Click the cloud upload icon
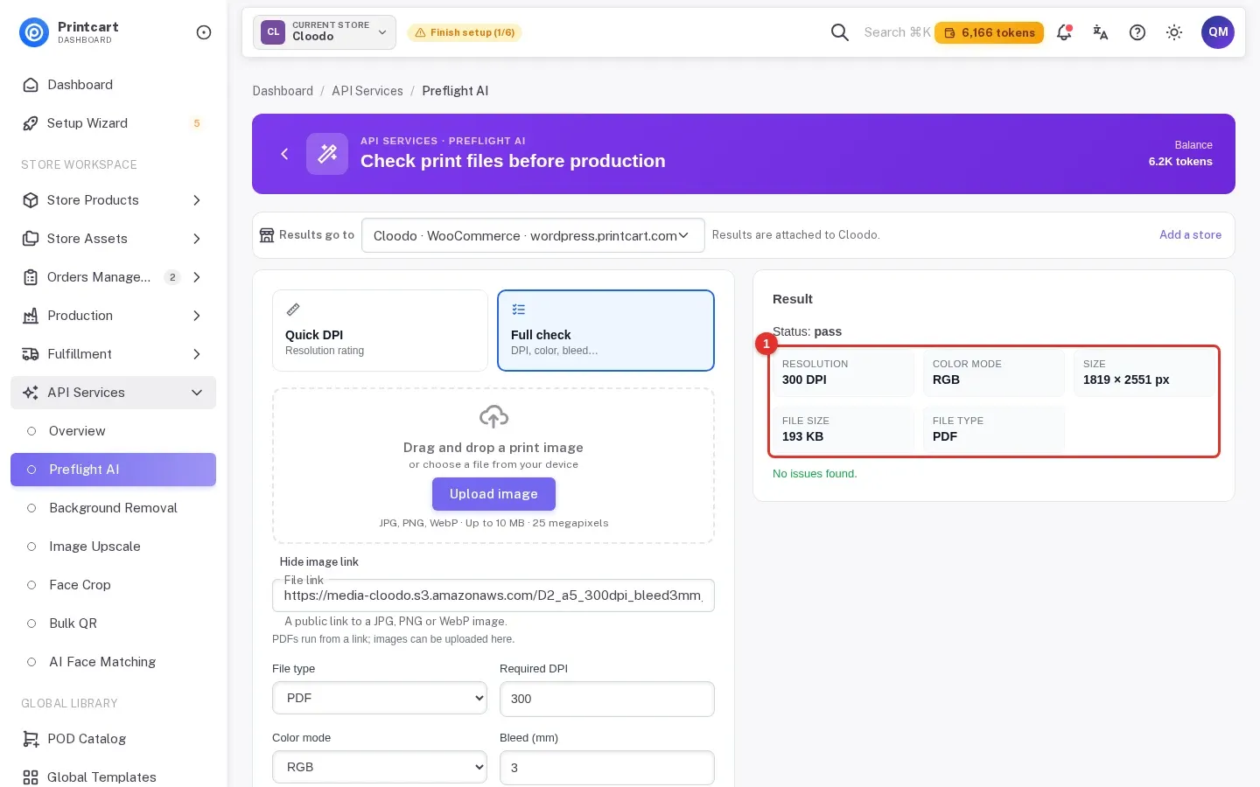 point(493,416)
